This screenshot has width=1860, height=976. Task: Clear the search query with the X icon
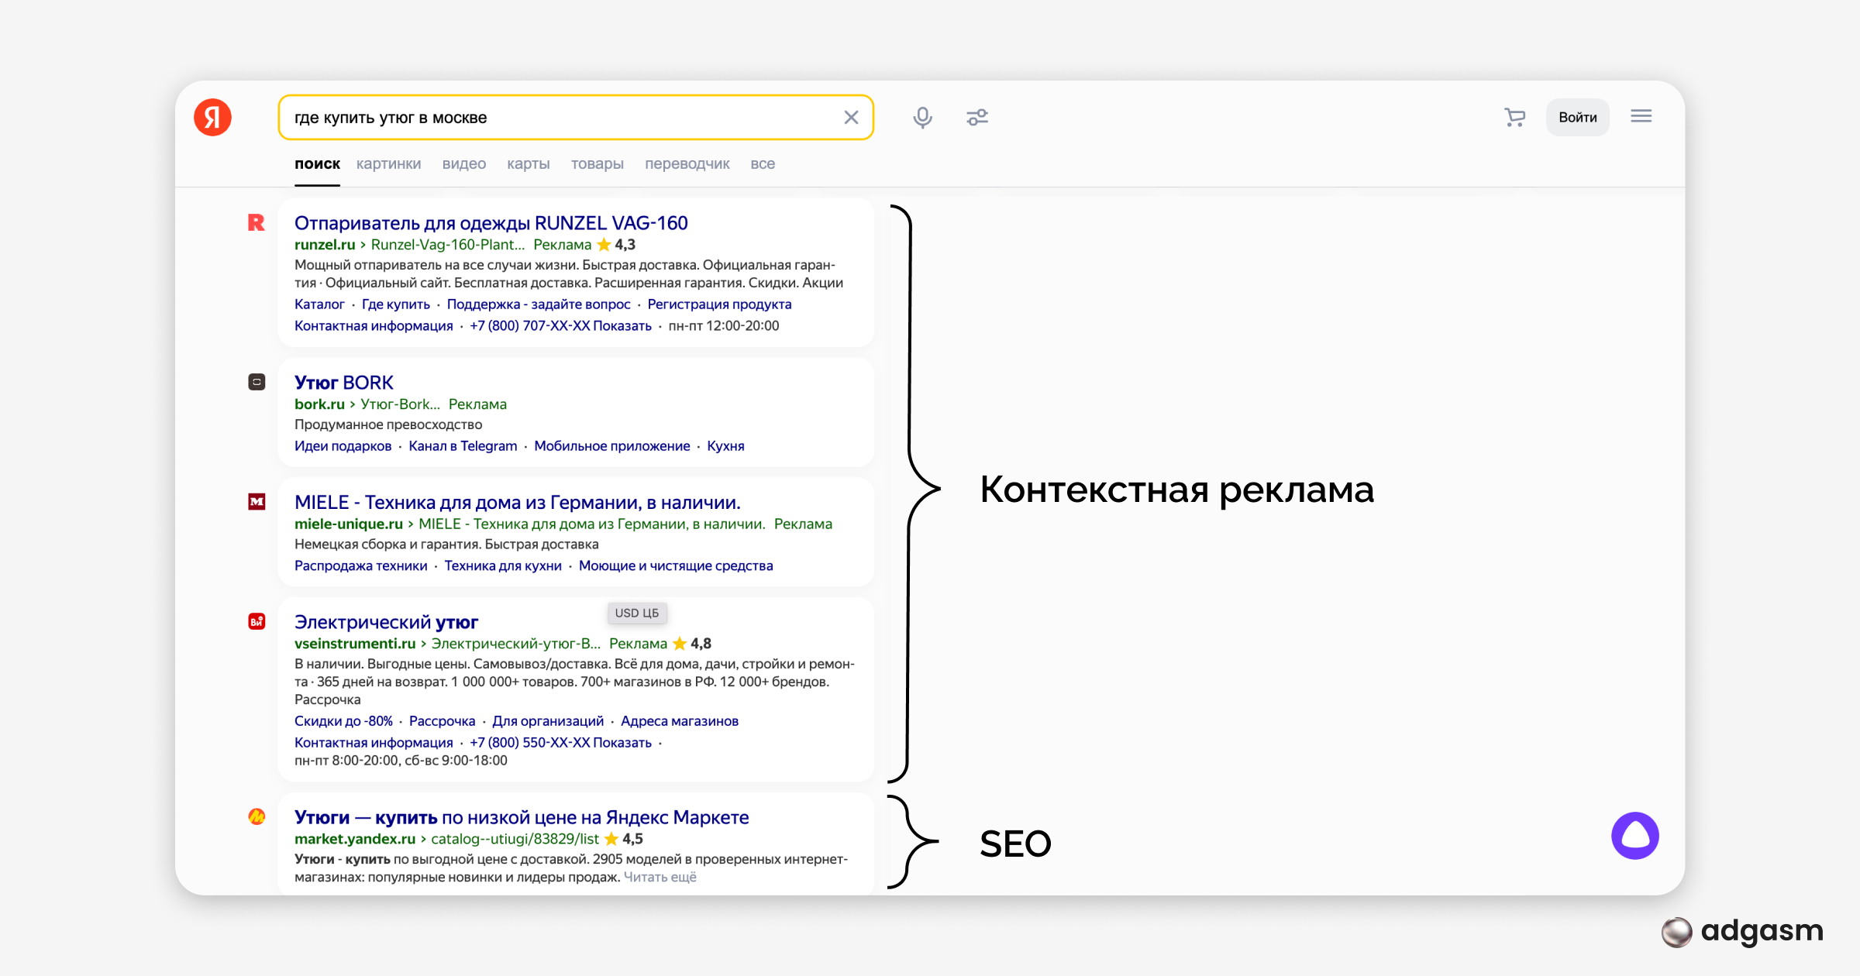tap(851, 118)
